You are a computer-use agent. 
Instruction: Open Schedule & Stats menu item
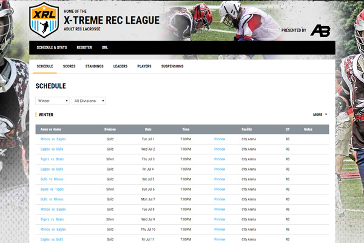[52, 47]
